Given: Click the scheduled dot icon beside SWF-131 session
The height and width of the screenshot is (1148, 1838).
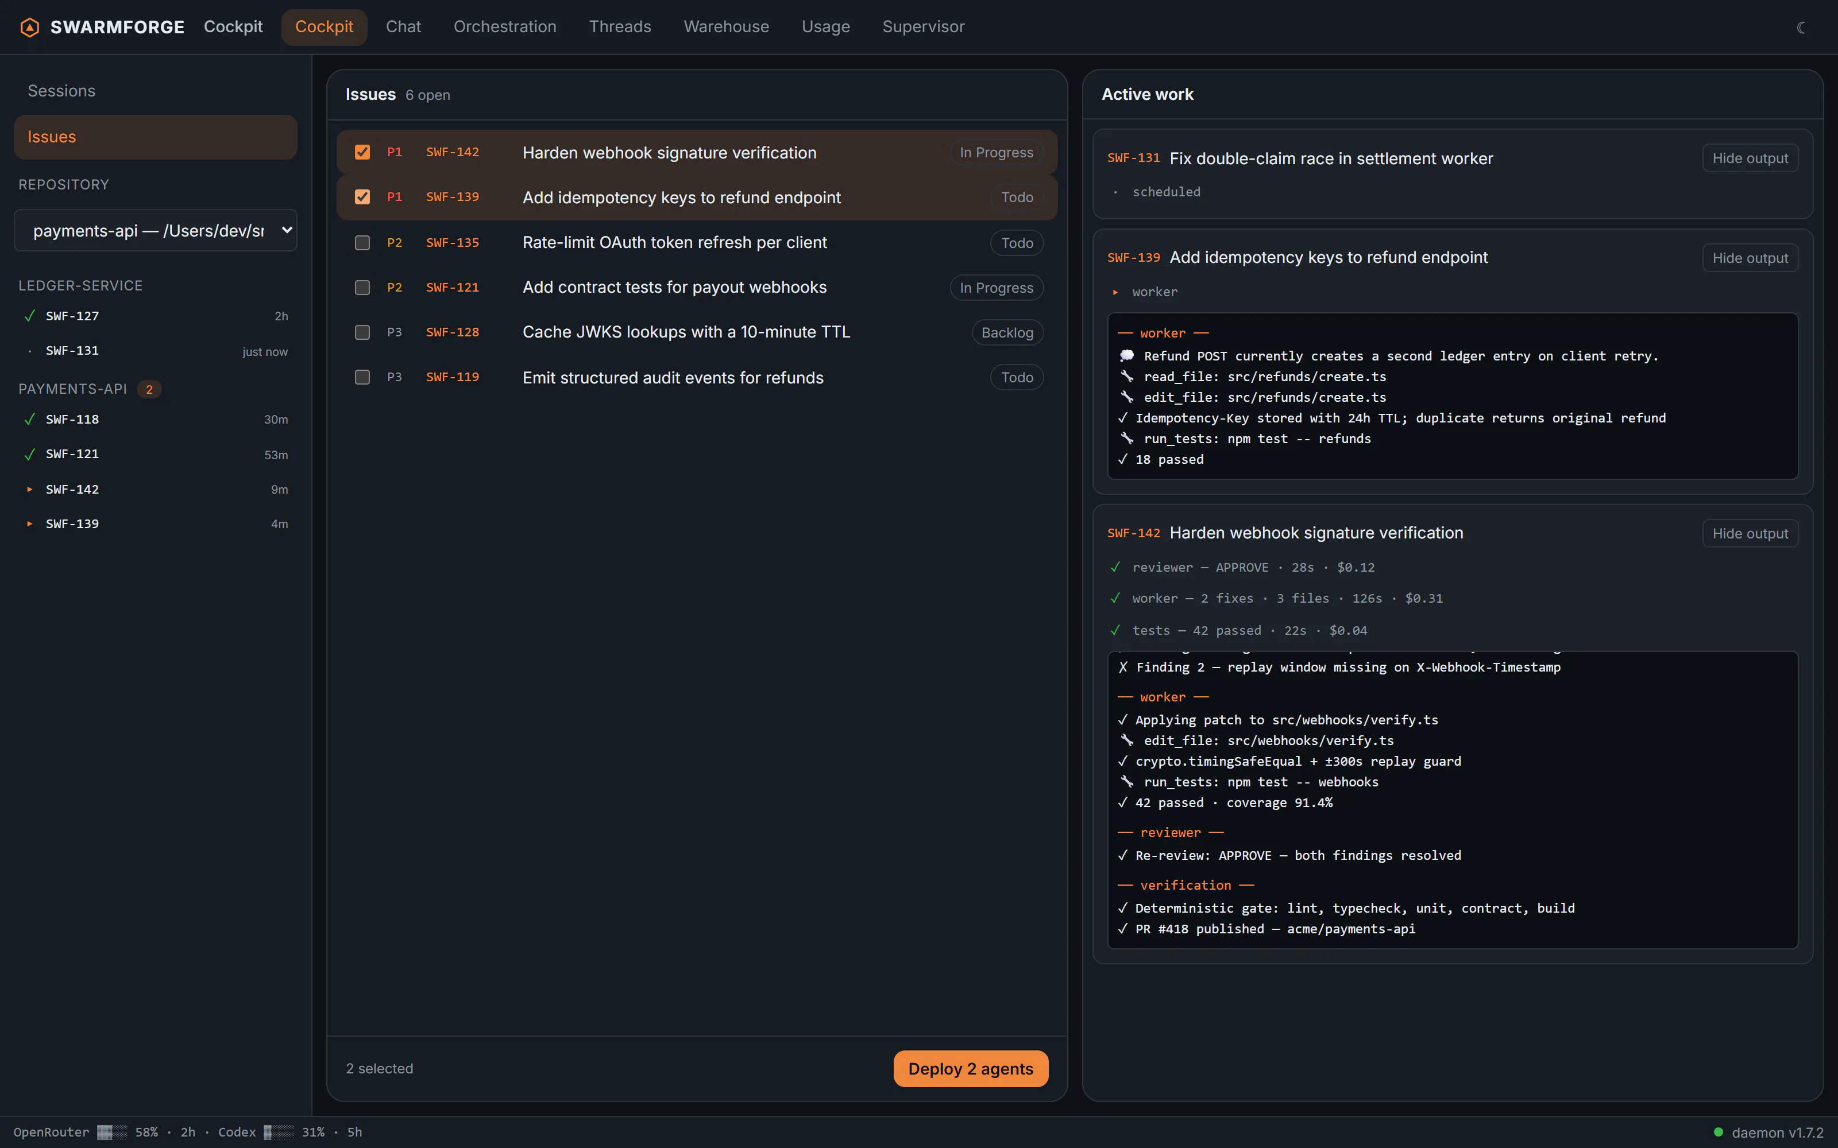Looking at the screenshot, I should point(30,351).
